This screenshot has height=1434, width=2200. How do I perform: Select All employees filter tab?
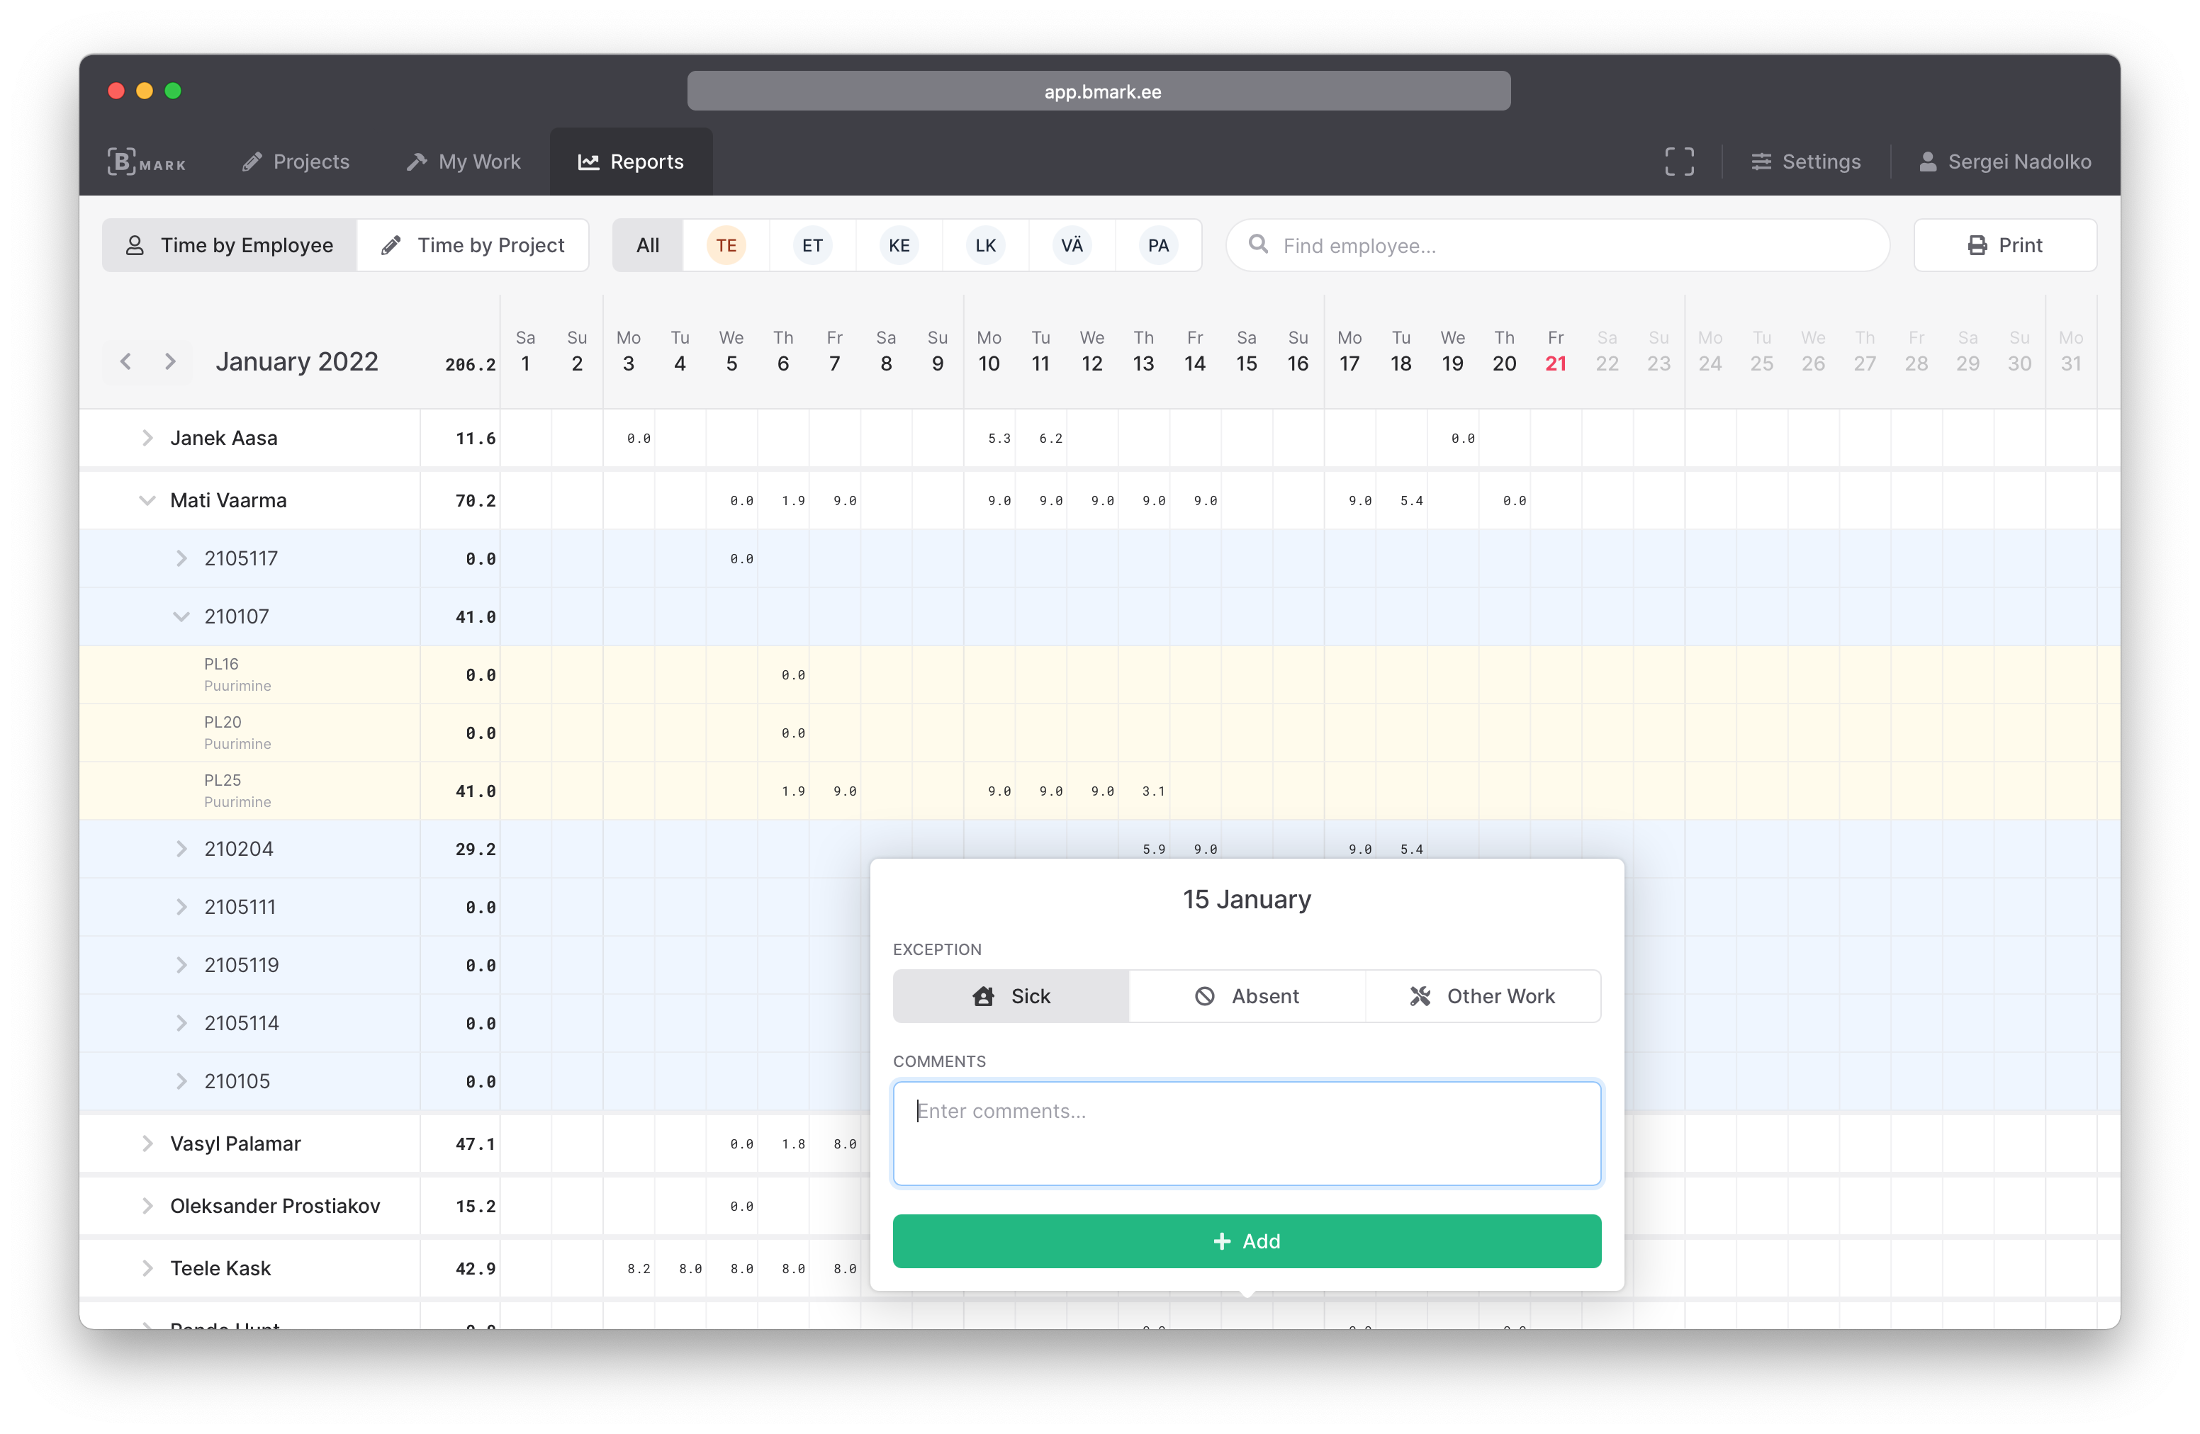(648, 245)
